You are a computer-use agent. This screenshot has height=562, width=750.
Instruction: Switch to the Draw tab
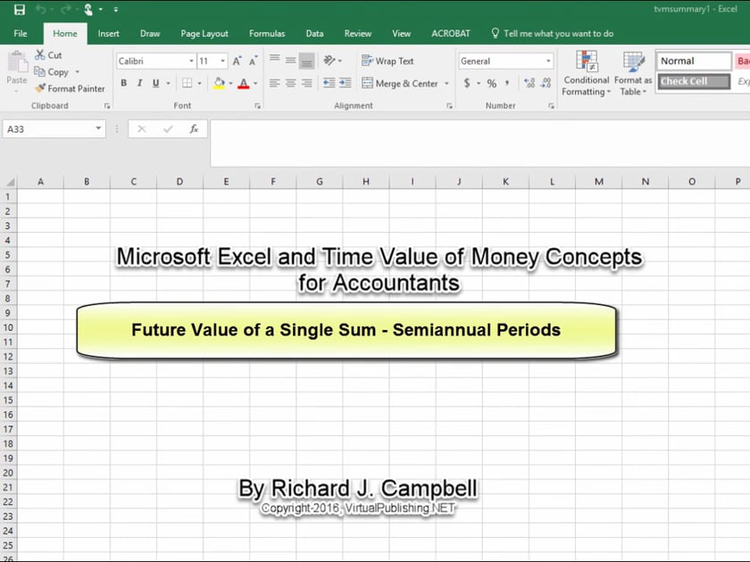click(150, 34)
